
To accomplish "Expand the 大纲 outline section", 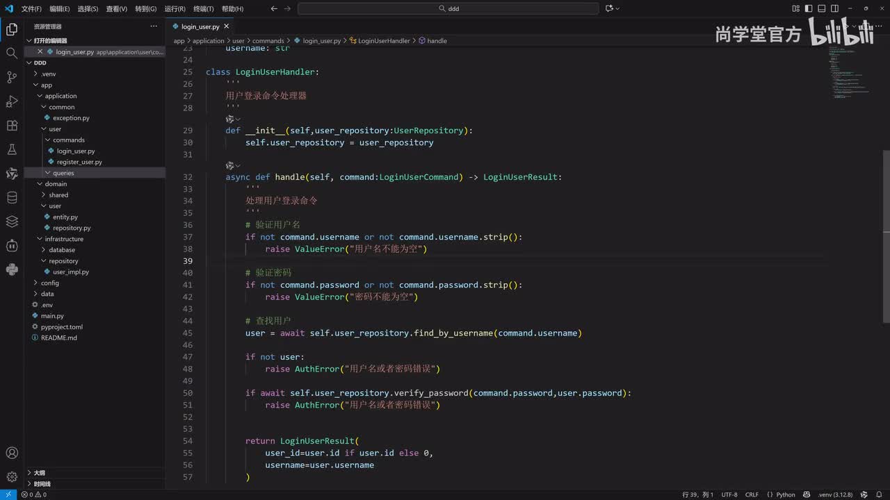I will coord(39,473).
